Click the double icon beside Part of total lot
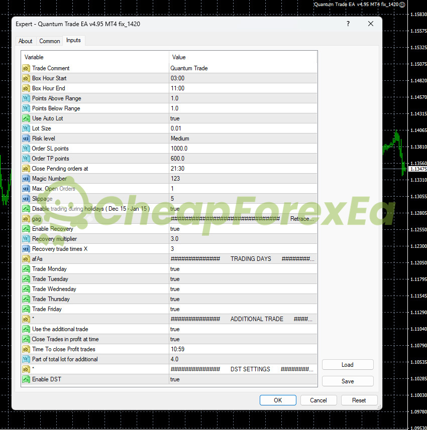This screenshot has width=427, height=430. [x=26, y=359]
